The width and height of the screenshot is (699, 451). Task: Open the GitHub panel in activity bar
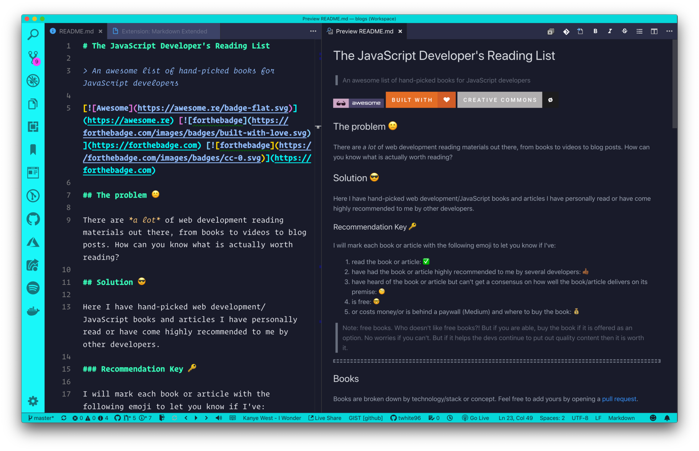33,219
